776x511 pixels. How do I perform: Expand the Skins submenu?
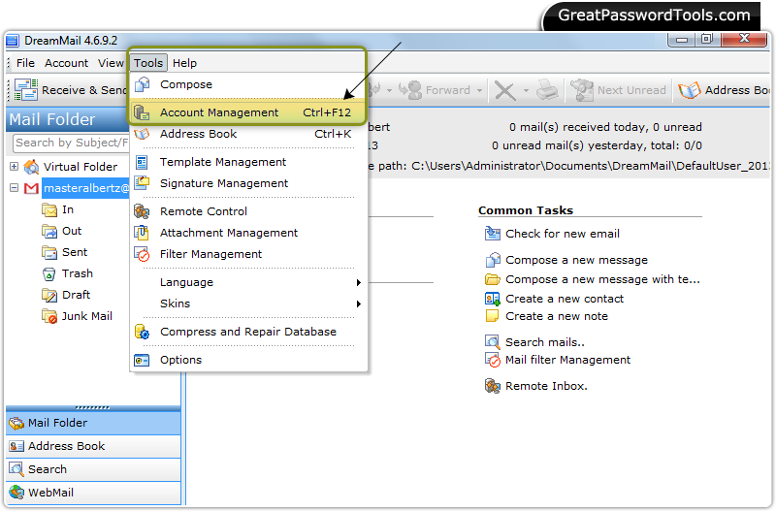tap(248, 303)
